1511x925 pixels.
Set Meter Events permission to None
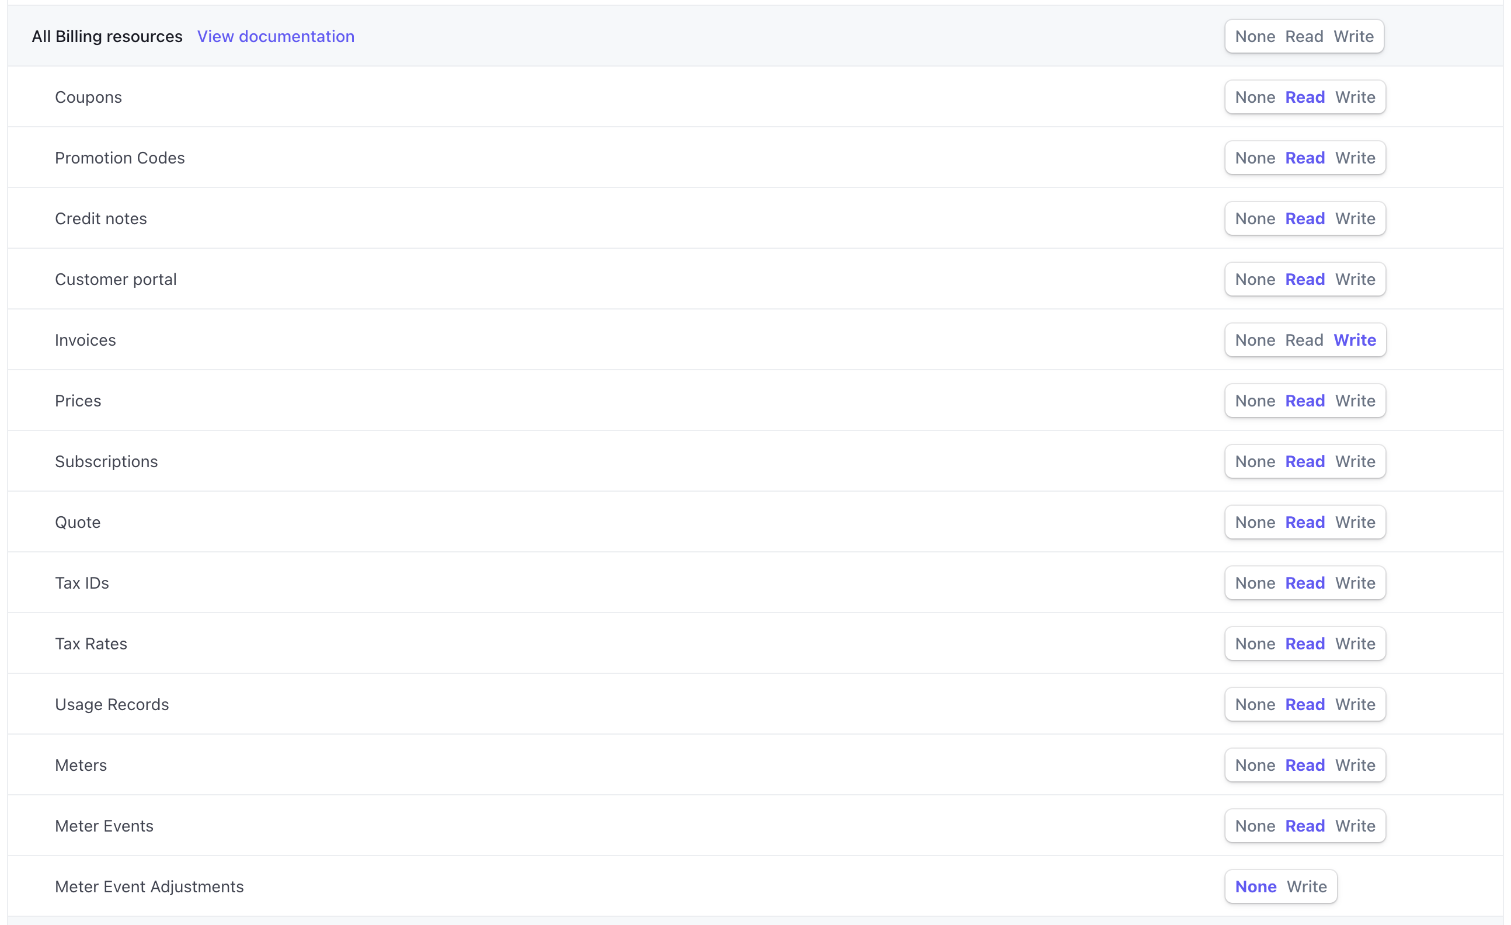[x=1255, y=826]
